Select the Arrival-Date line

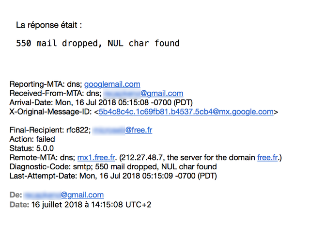pos(101,102)
